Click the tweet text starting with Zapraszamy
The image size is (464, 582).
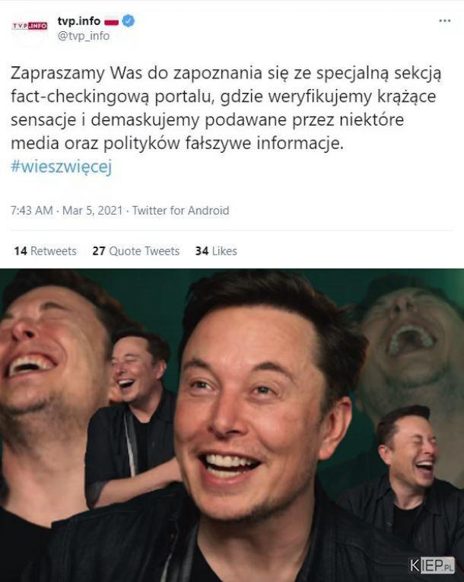tap(226, 108)
